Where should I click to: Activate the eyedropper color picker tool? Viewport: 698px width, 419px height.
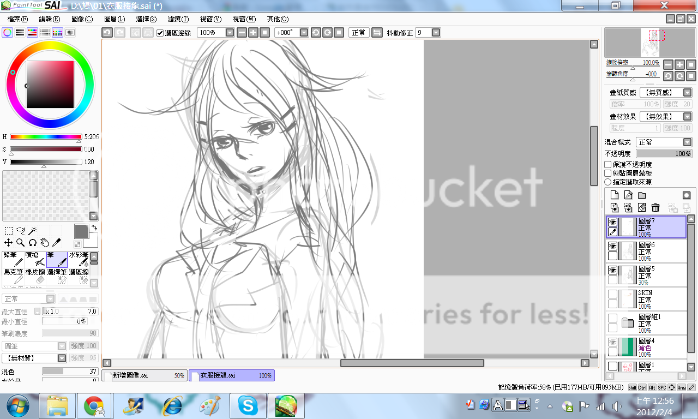pos(56,242)
